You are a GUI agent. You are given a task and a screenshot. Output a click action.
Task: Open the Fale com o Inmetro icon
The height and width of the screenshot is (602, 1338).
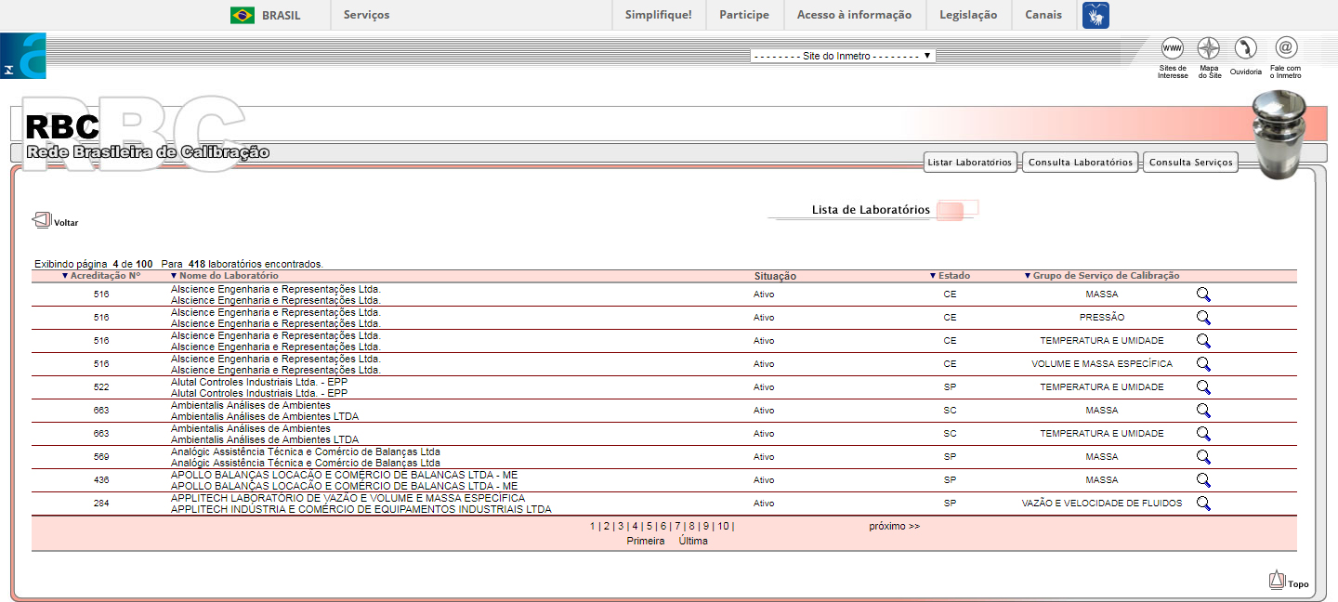click(1286, 48)
